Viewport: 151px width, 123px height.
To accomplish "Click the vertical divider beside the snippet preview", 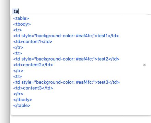I will 122,65.
